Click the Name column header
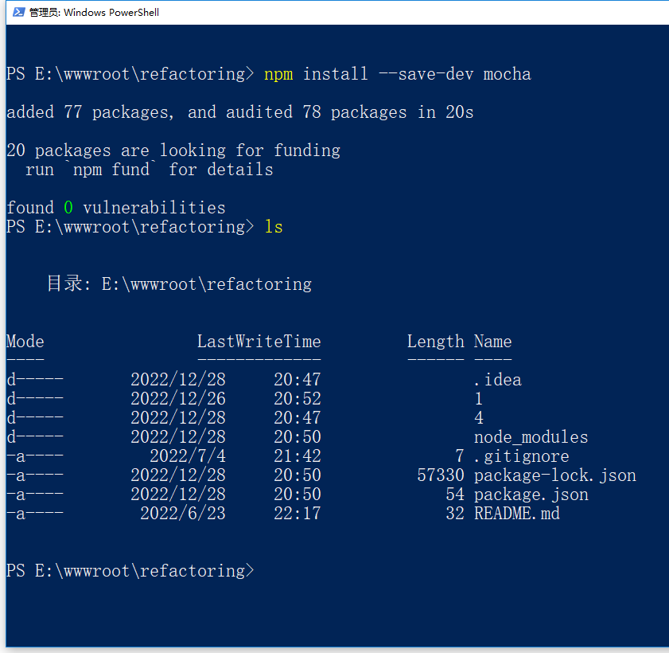669x653 pixels. [x=492, y=342]
